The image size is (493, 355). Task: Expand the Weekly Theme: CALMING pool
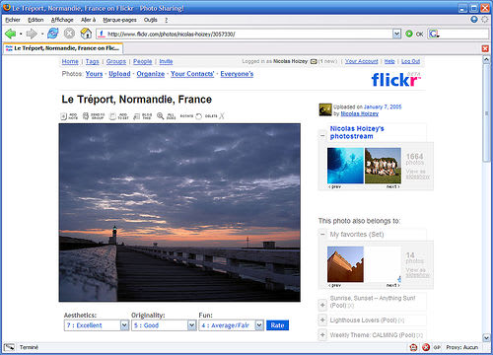point(322,335)
